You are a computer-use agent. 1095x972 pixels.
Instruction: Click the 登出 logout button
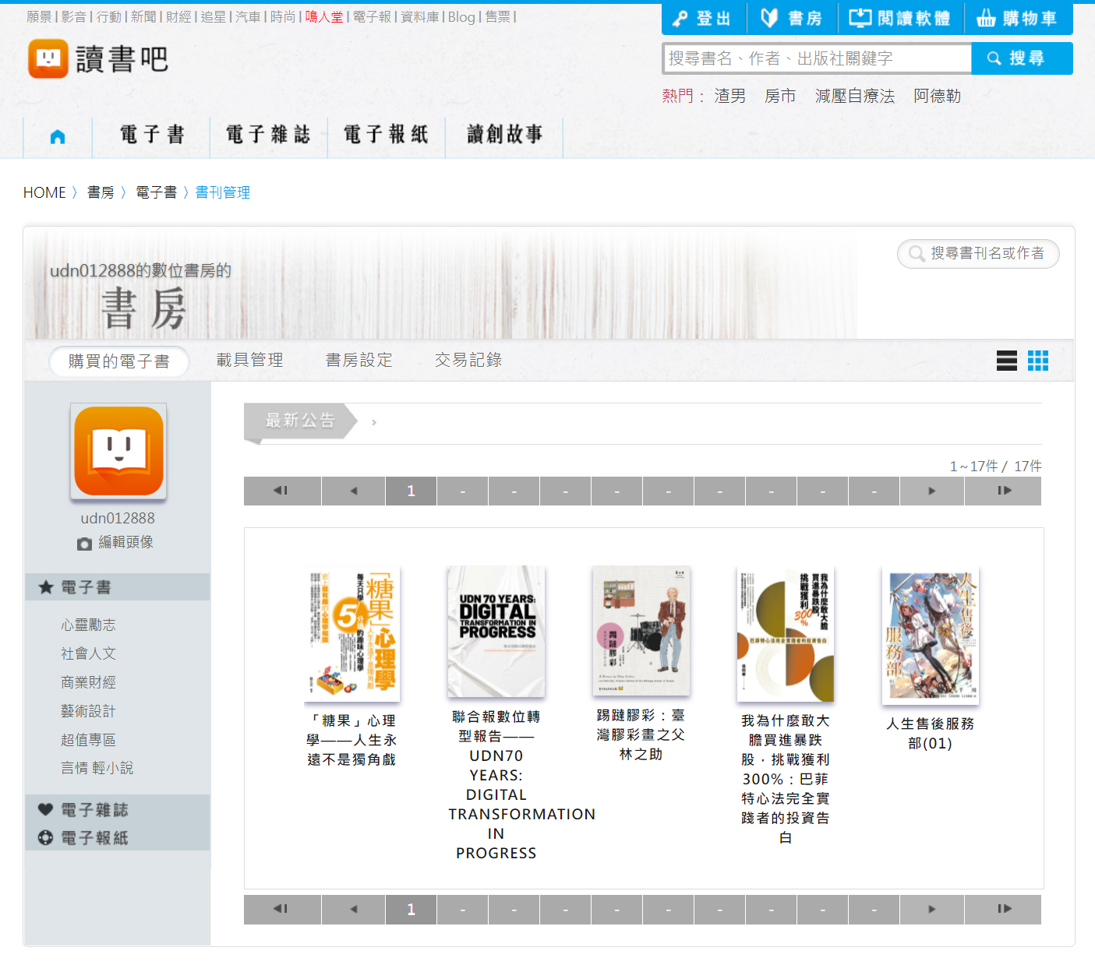coord(703,19)
